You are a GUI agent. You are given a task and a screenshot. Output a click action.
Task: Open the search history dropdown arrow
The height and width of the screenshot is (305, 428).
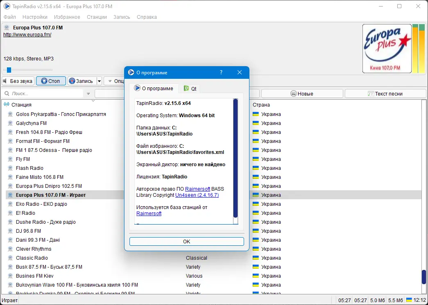[87, 93]
